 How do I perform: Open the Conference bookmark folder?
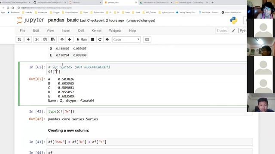click(x=41, y=12)
